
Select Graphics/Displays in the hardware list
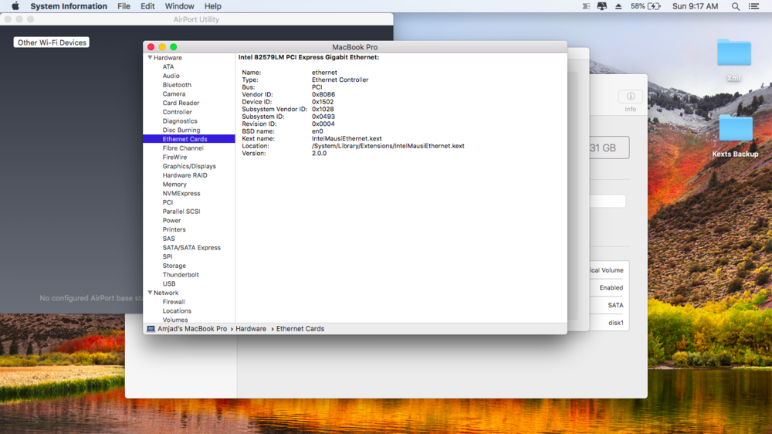(189, 166)
